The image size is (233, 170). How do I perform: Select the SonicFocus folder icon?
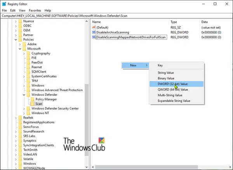tap(20, 127)
